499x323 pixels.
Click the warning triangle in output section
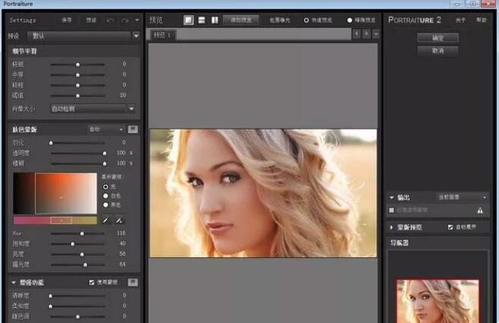point(479,210)
